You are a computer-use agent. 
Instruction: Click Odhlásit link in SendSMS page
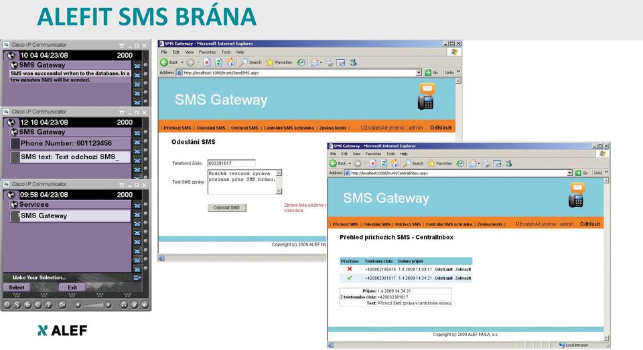click(441, 127)
